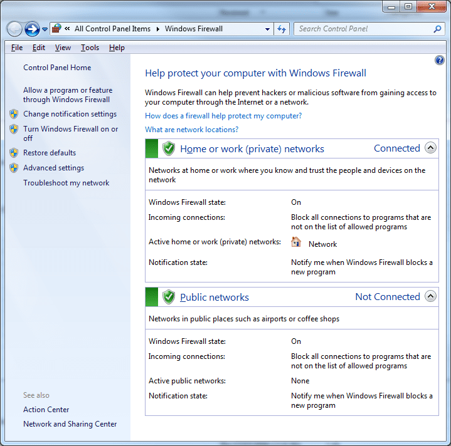This screenshot has height=446, width=451.
Task: Click Public networks heading
Action: click(215, 298)
